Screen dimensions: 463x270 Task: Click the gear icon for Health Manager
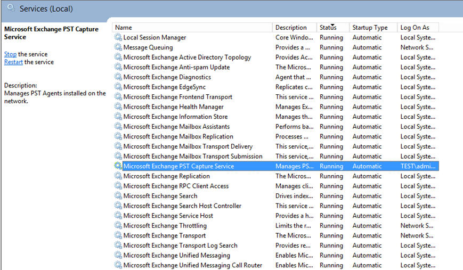118,107
